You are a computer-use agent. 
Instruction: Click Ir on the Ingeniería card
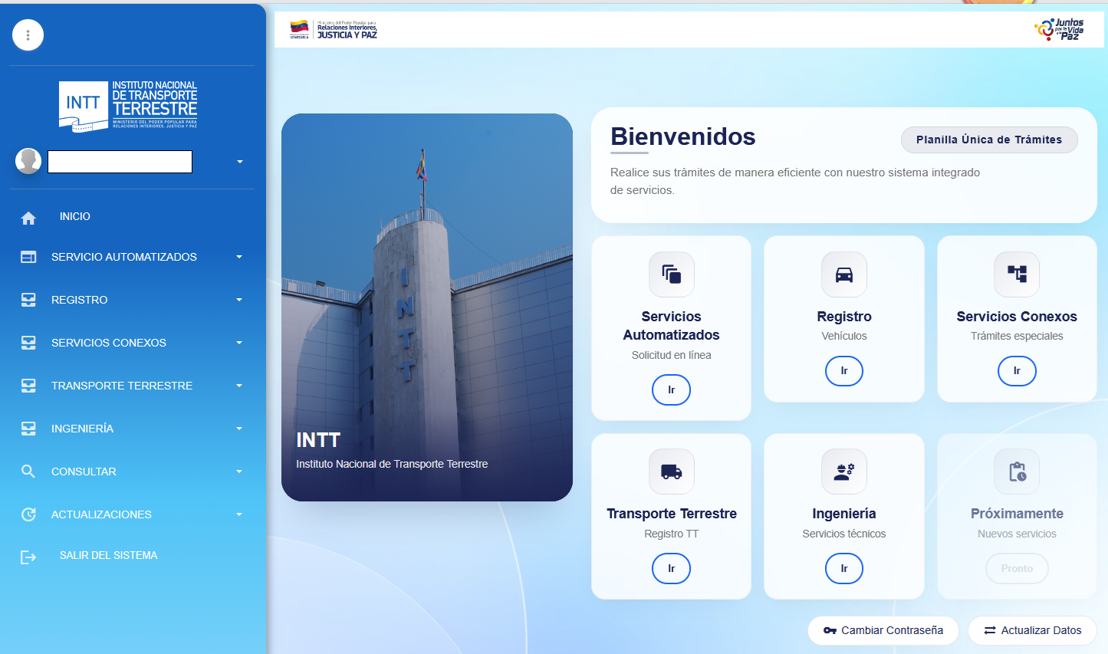(x=844, y=568)
